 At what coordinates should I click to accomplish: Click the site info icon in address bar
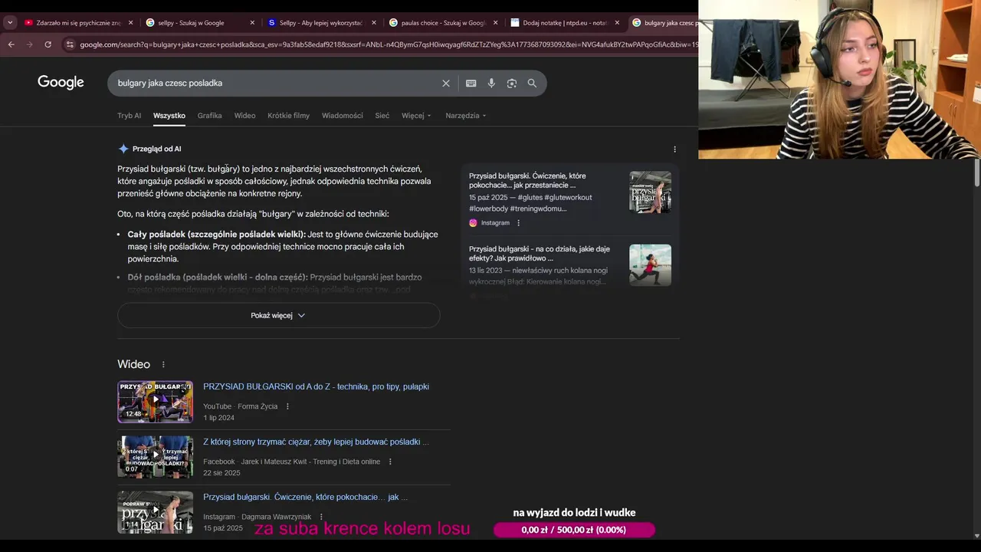(x=70, y=44)
